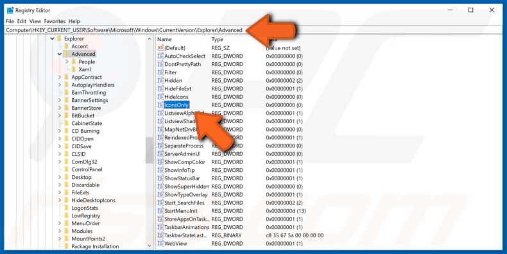Select the ComDlg32 key label
Screen dimensions: 507x254
tap(84, 162)
